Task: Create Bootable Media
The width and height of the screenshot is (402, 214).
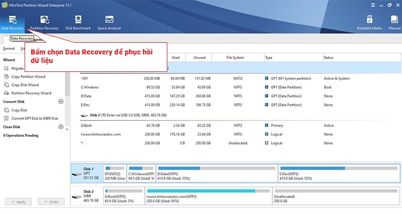Action: click(369, 23)
